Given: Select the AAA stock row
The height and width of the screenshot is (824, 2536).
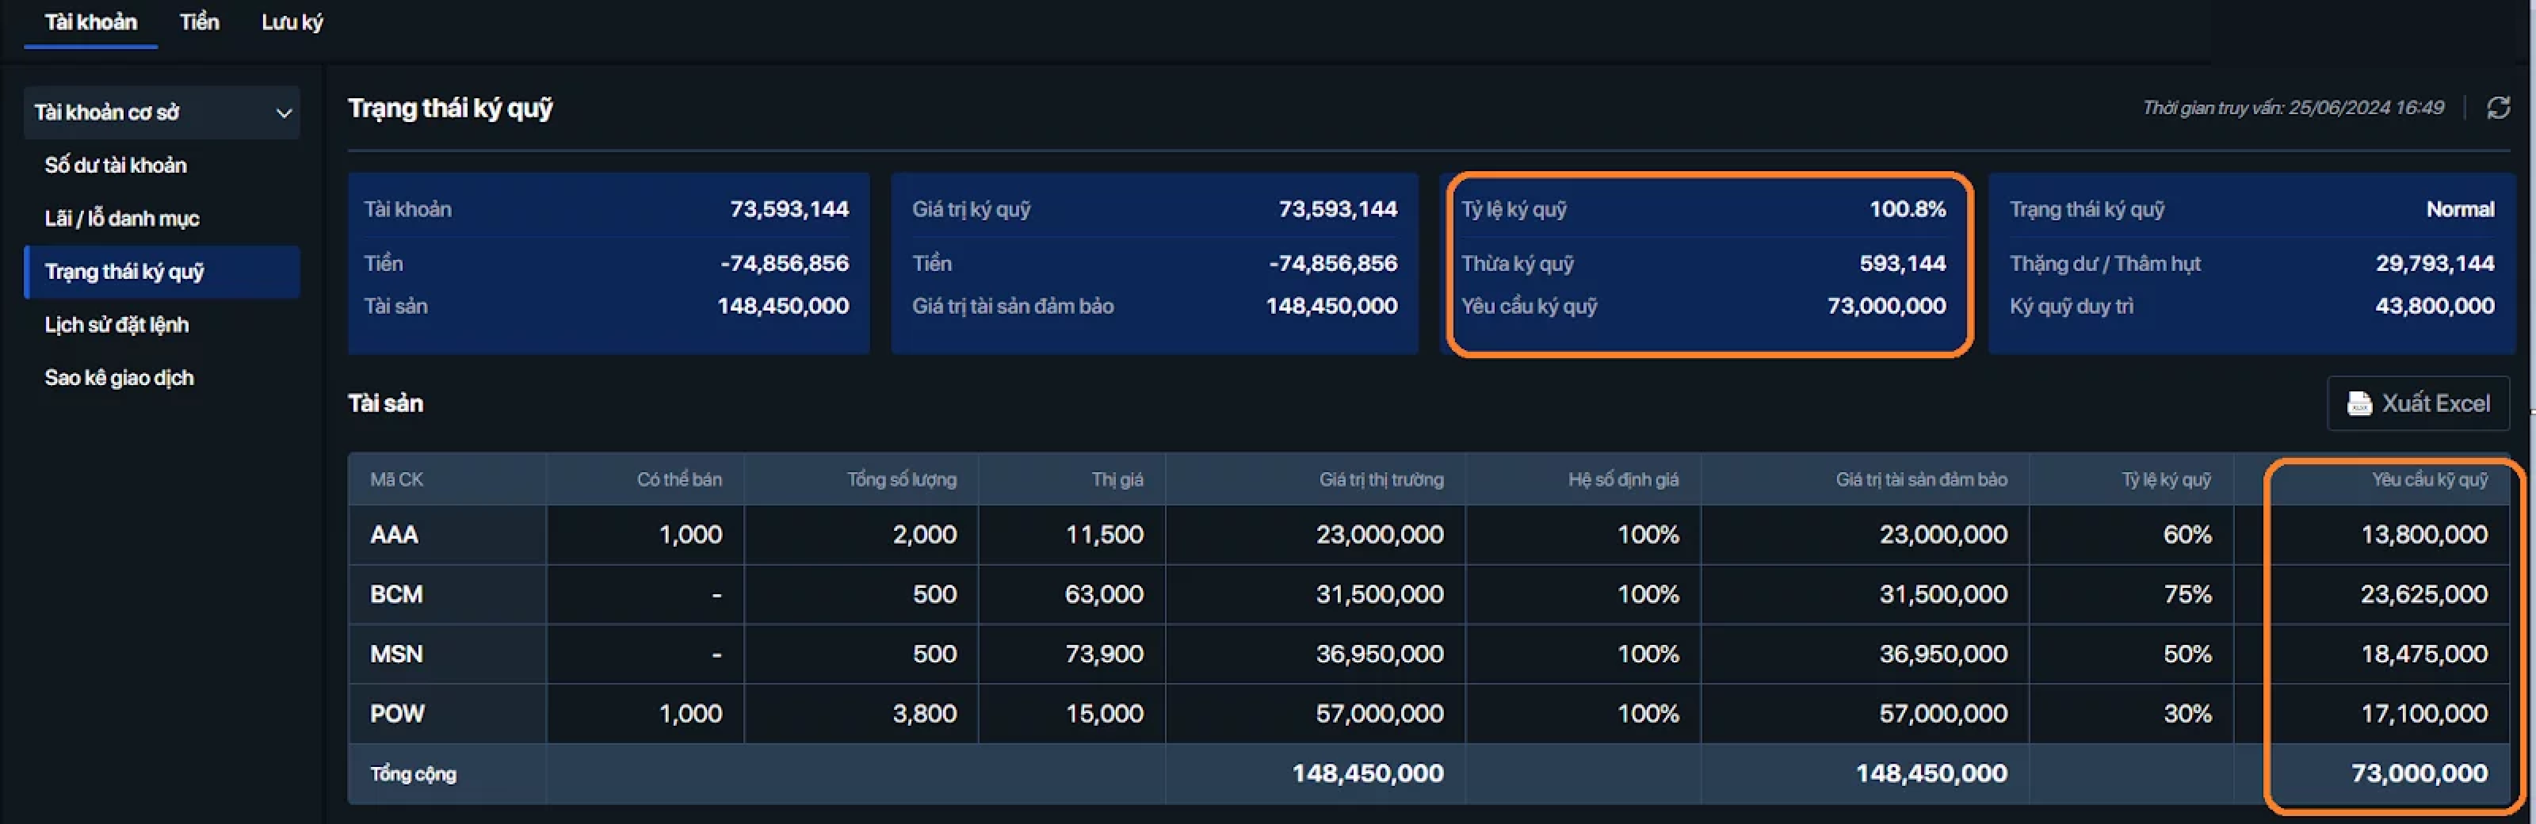Looking at the screenshot, I should point(1429,535).
